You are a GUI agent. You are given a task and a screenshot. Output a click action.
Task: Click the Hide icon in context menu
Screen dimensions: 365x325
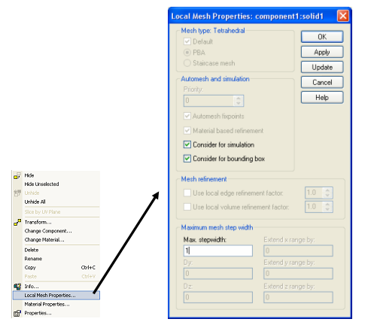(17, 175)
